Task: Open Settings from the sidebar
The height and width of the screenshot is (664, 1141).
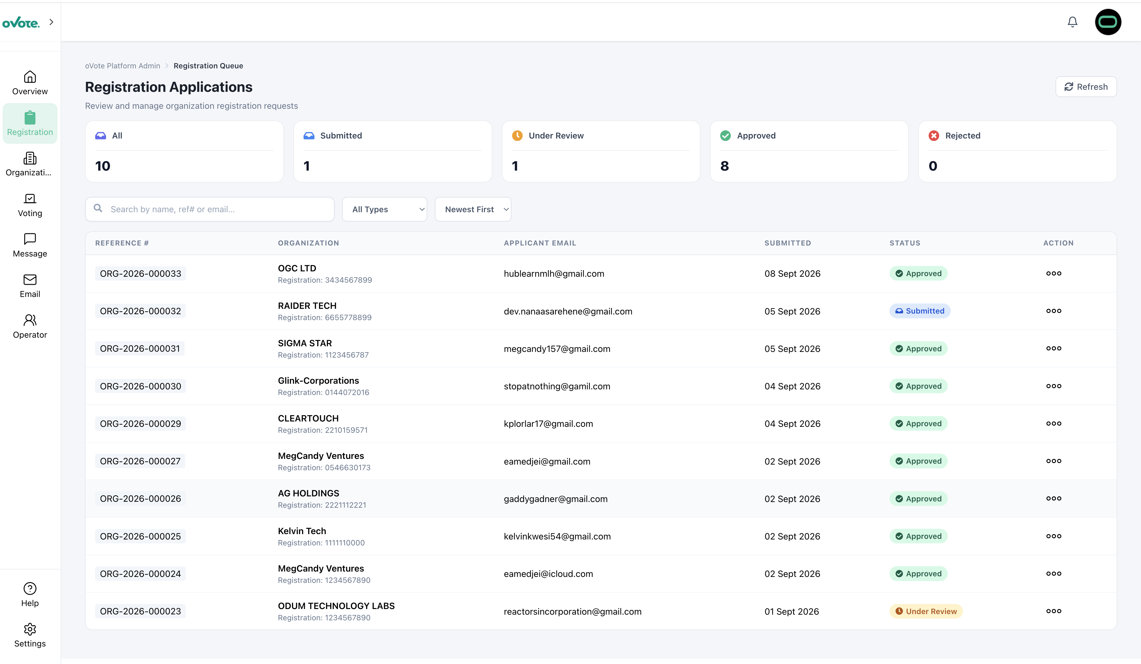Action: (30, 635)
